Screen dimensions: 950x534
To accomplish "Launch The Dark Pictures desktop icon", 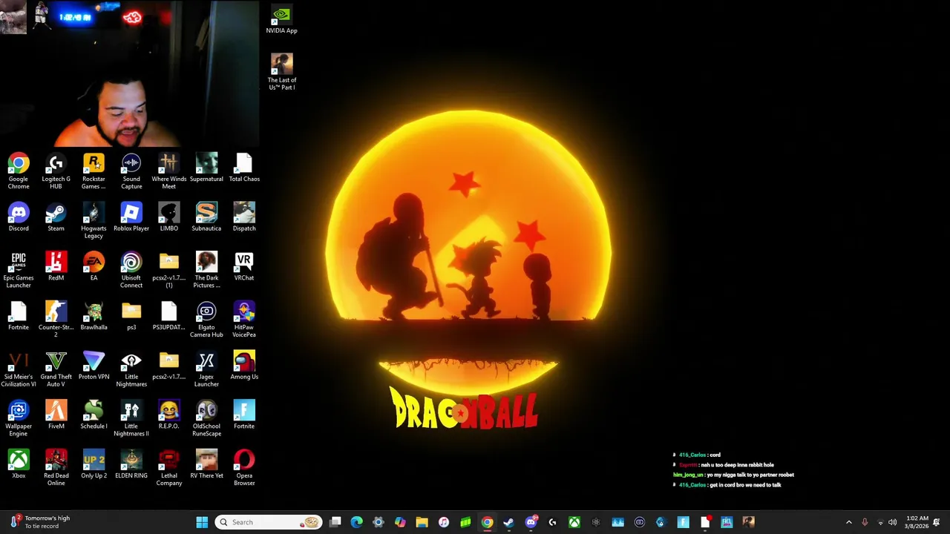I will click(x=206, y=271).
